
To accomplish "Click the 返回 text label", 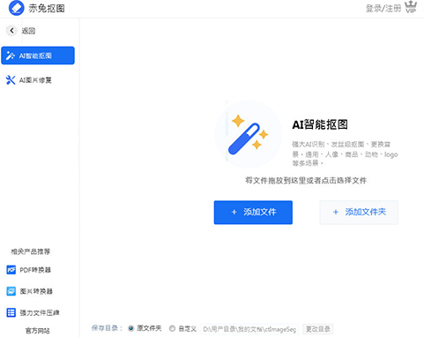I will (x=28, y=31).
